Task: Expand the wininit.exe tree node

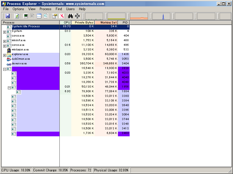Action: point(5,41)
